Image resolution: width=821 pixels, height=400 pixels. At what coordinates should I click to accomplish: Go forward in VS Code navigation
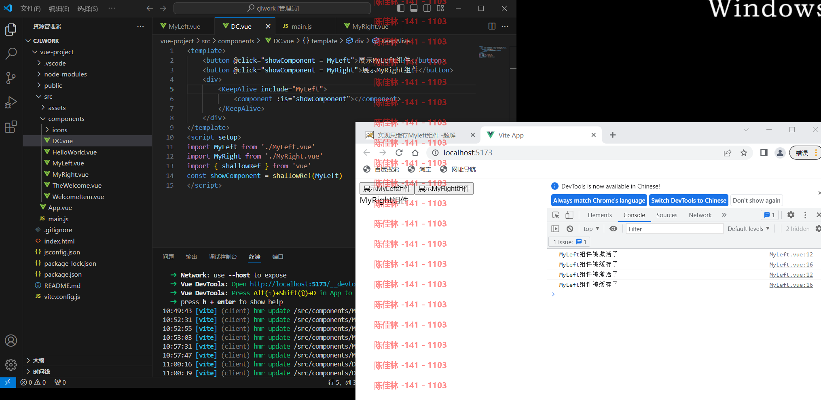[x=163, y=8]
